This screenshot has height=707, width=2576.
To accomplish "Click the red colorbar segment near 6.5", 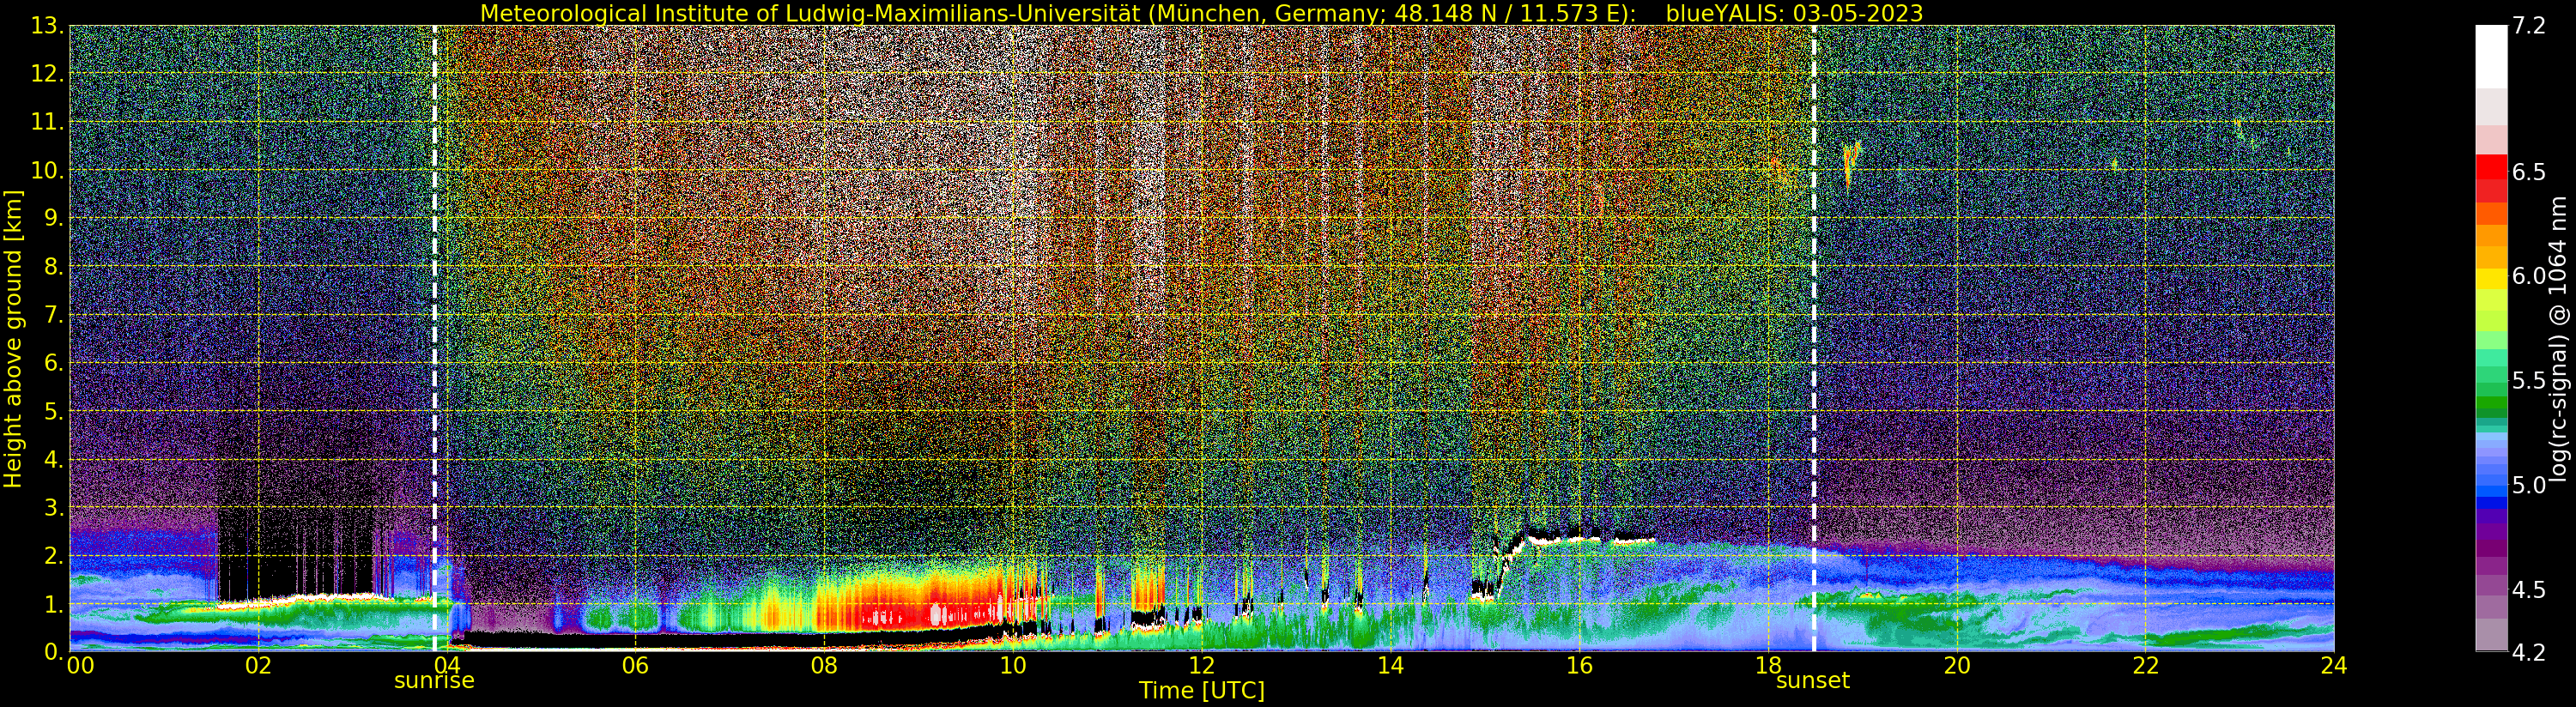I will coord(2491,172).
